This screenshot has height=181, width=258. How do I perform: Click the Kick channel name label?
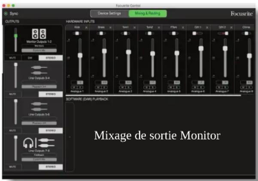(x=77, y=27)
